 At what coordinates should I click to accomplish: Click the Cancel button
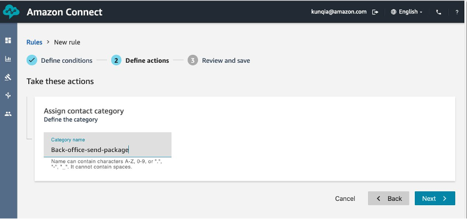click(345, 198)
